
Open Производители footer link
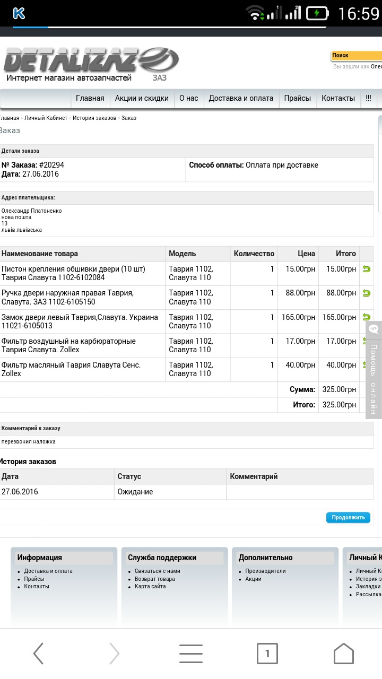click(265, 571)
